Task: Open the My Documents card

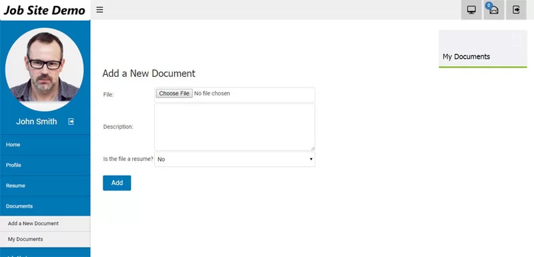Action: [483, 49]
